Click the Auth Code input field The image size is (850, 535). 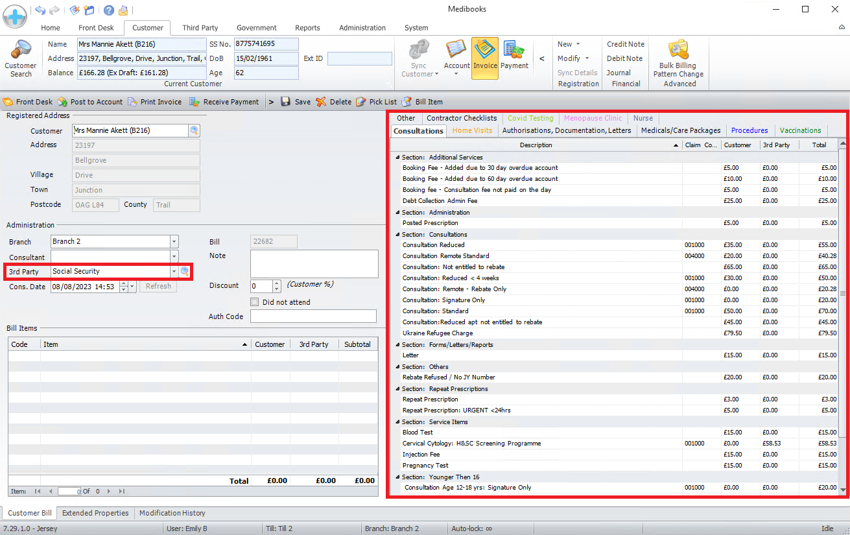point(313,316)
